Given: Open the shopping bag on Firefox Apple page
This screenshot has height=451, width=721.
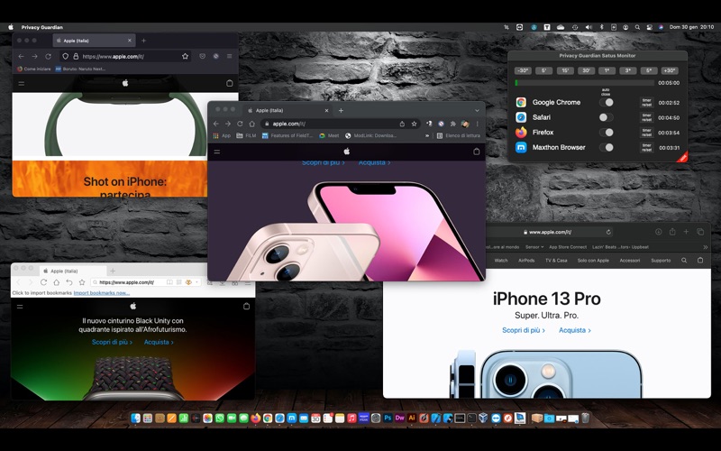Looking at the screenshot, I should [230, 83].
